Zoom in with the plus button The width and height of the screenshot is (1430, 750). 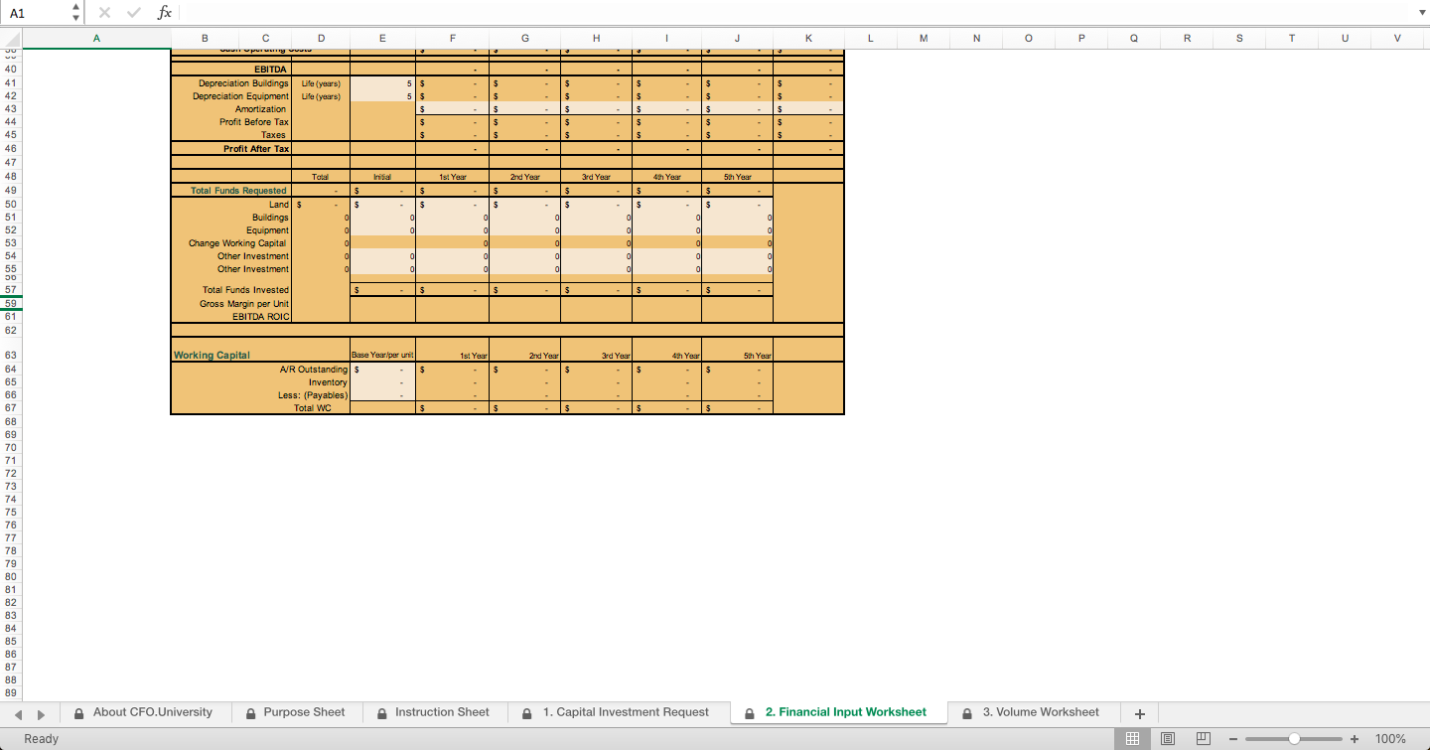coord(1355,739)
